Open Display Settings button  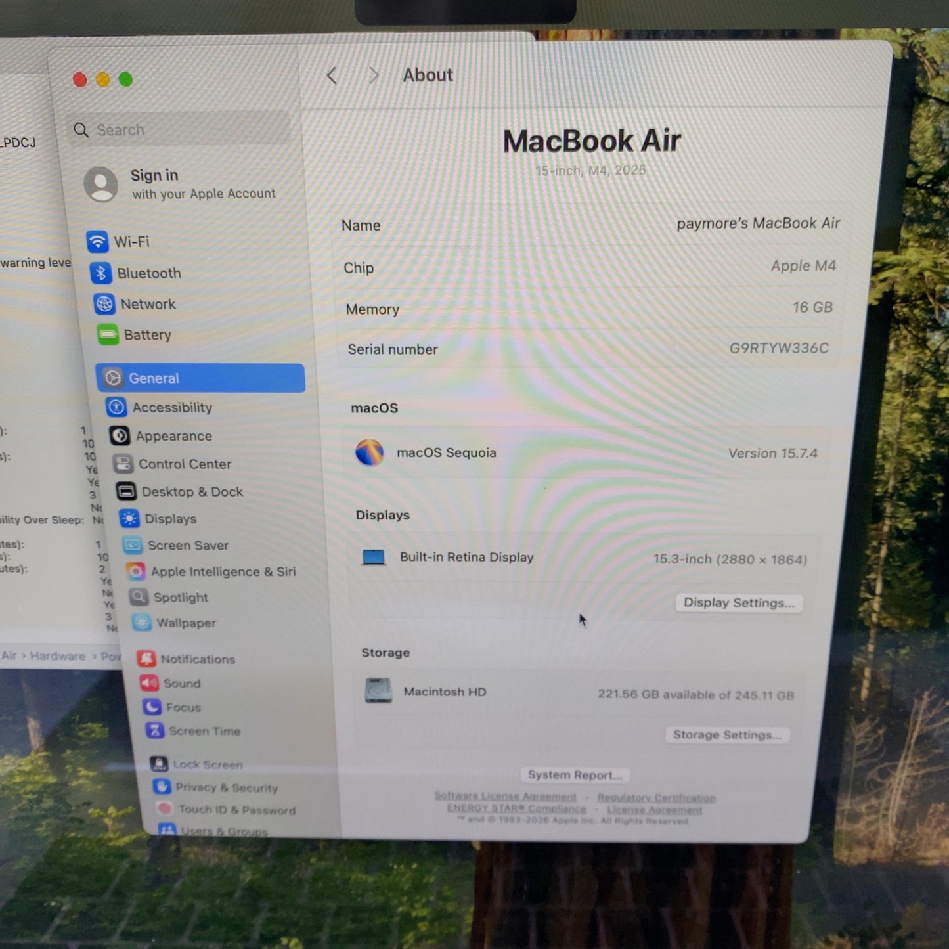click(x=739, y=603)
